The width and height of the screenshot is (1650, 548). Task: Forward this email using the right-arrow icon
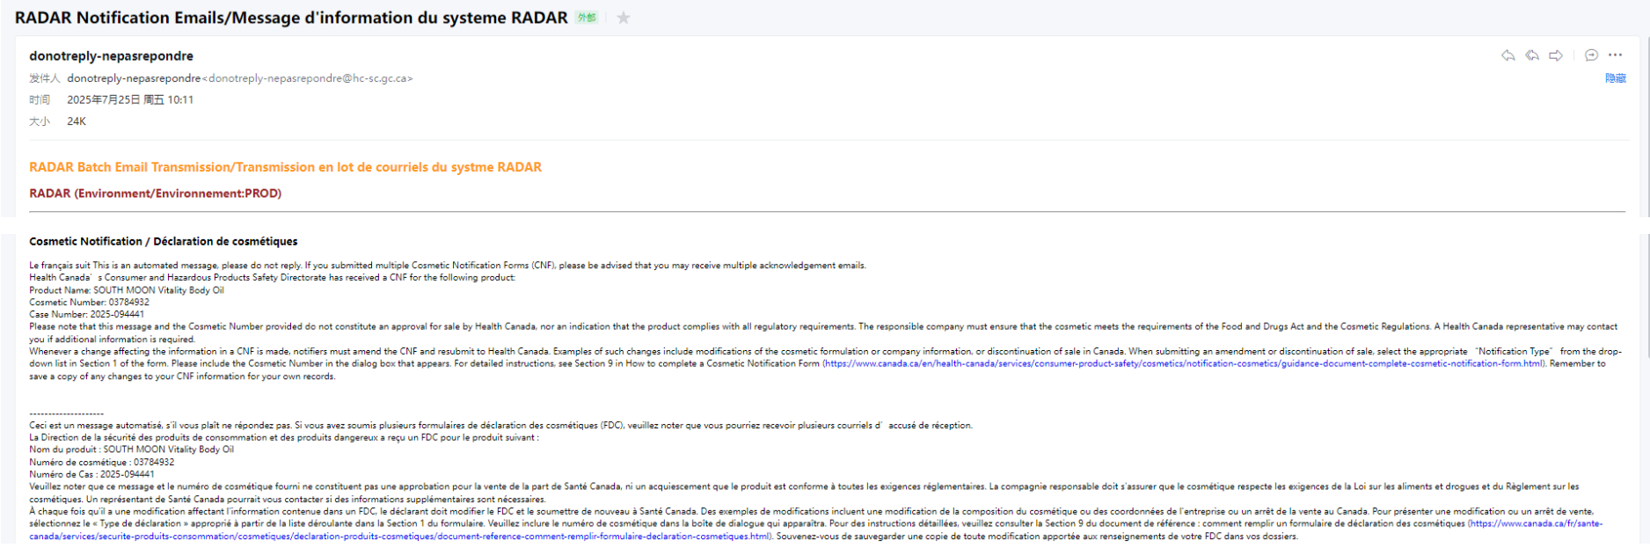[1556, 55]
